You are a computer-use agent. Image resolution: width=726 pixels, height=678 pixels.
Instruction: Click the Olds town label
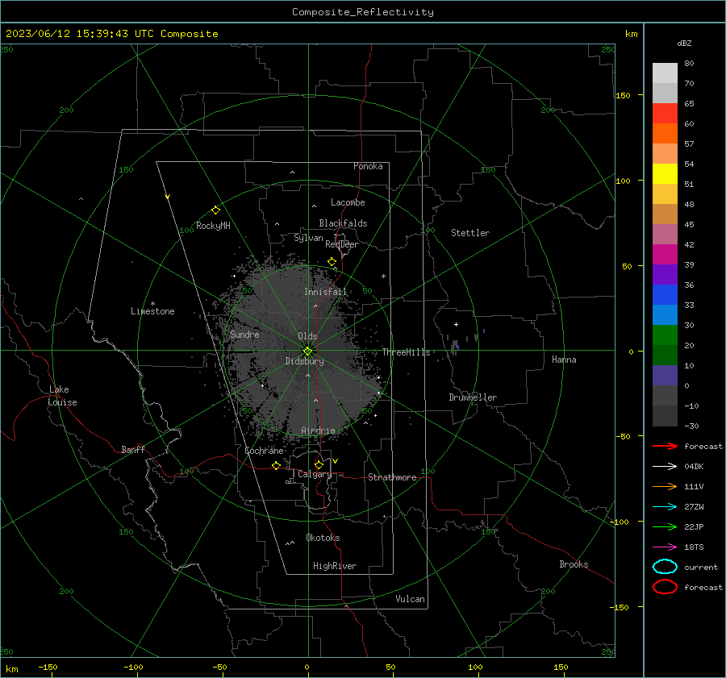click(307, 336)
